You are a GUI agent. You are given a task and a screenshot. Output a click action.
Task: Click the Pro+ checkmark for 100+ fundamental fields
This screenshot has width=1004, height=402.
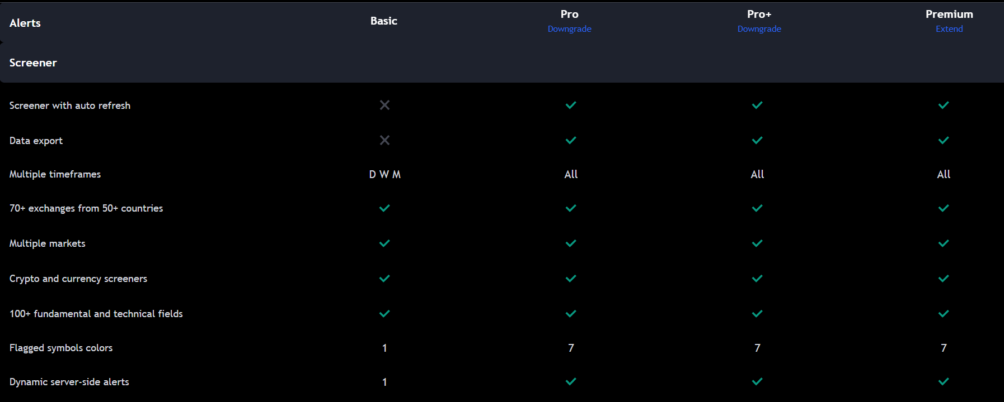tap(757, 314)
